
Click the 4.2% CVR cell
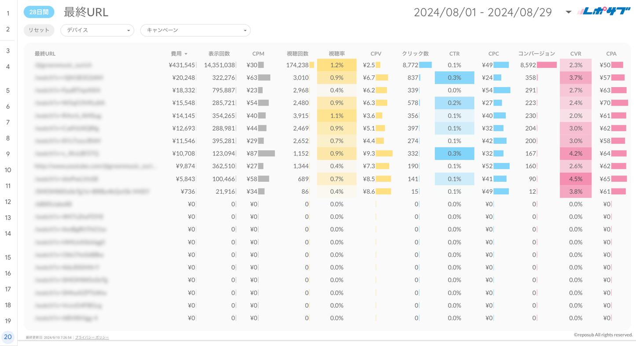[x=576, y=154]
